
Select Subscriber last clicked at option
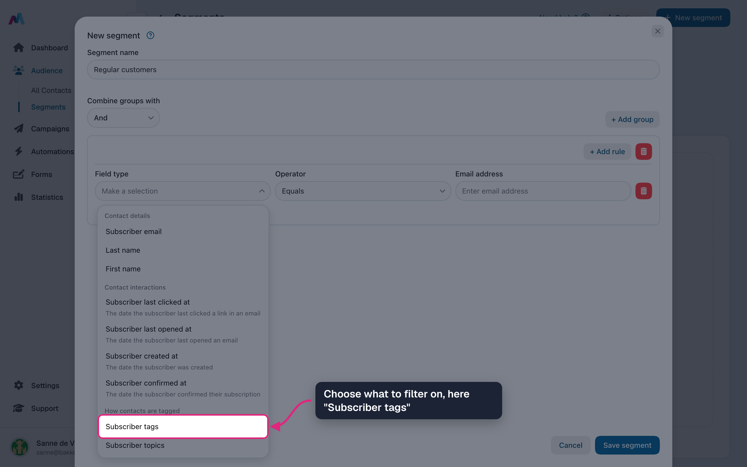pyautogui.click(x=183, y=307)
